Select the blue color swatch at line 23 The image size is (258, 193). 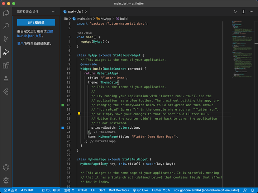pos(62,128)
